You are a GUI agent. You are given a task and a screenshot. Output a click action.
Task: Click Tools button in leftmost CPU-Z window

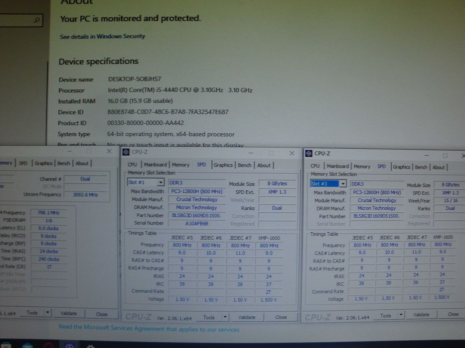click(32, 313)
